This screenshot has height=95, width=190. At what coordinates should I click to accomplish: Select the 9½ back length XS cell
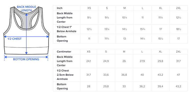(x=89, y=17)
